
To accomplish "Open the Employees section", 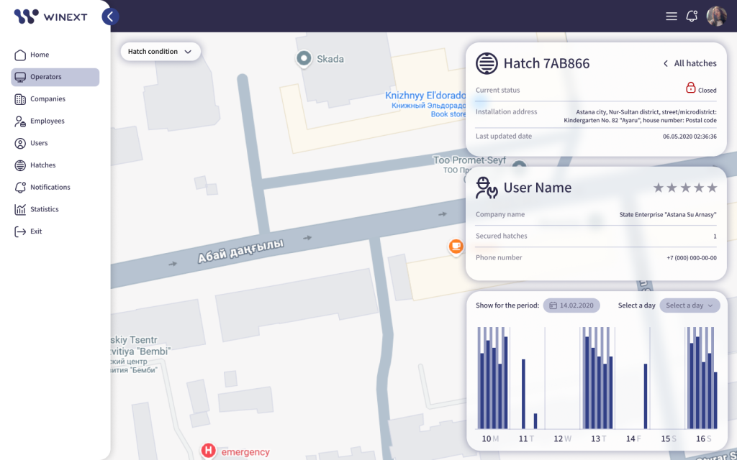I will coord(47,121).
